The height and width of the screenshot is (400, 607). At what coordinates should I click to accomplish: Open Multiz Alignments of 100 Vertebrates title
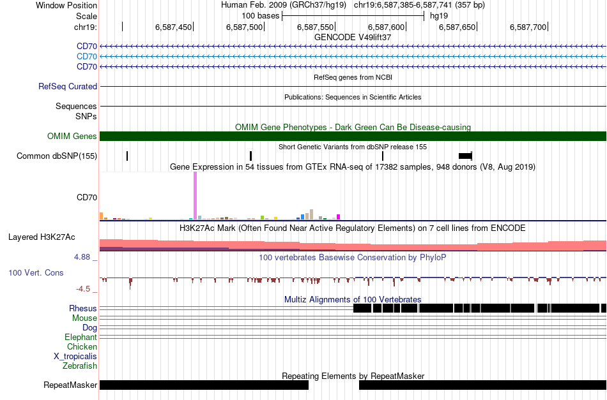click(353, 299)
